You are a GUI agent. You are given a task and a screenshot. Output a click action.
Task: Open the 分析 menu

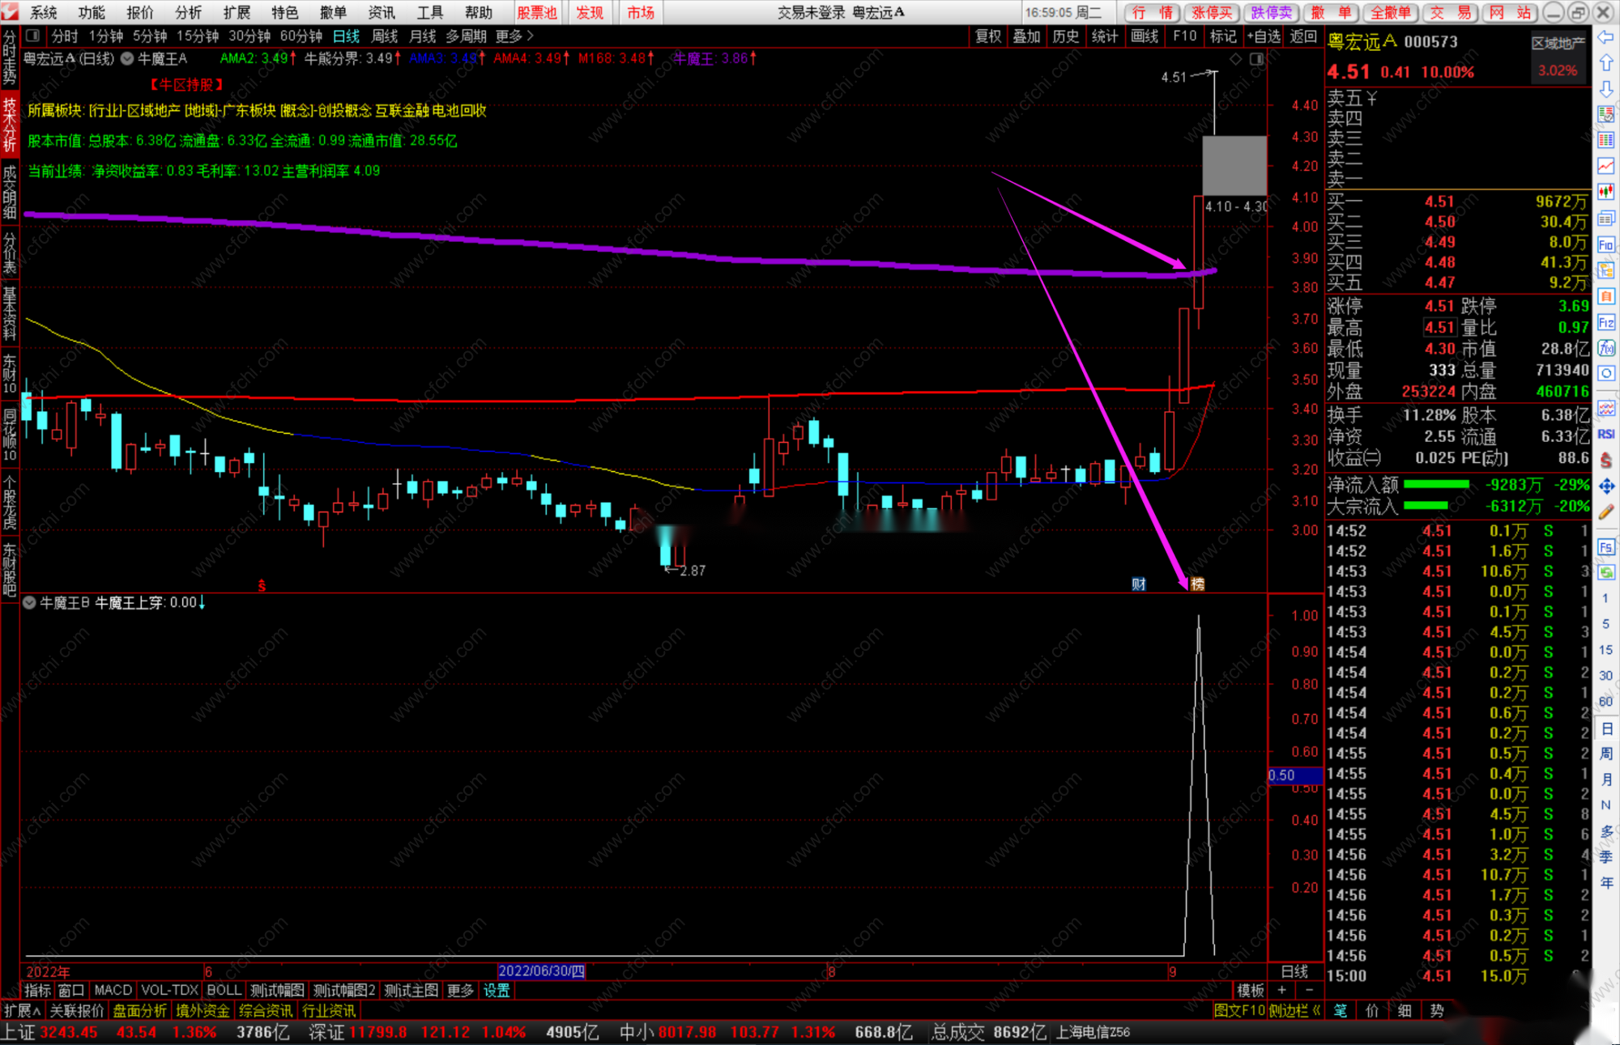(188, 12)
